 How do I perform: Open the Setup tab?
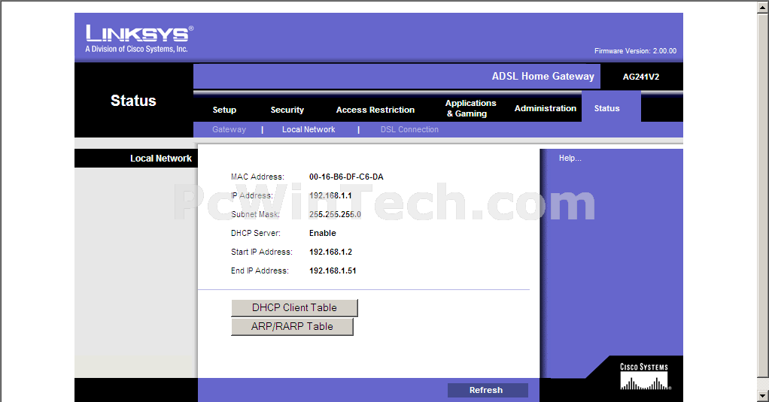[x=224, y=110]
